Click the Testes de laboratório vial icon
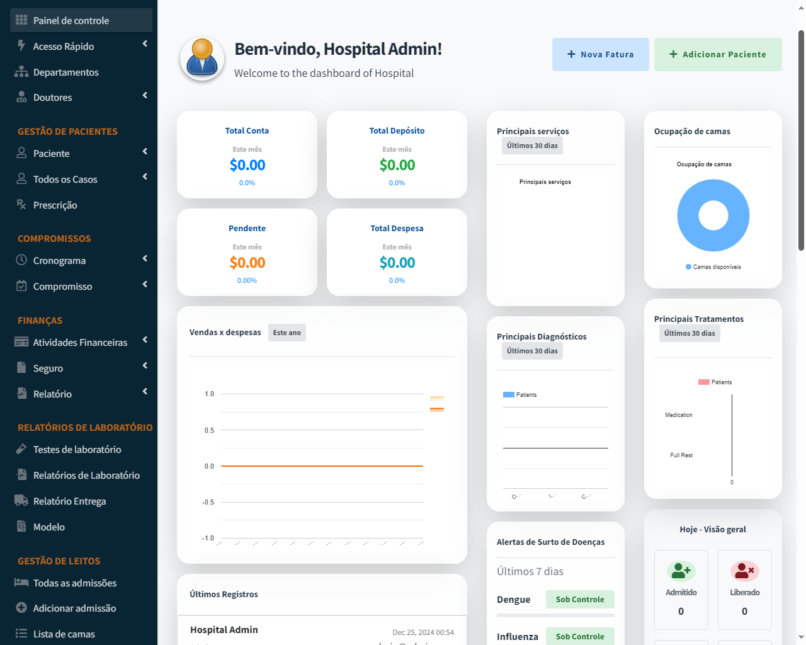The width and height of the screenshot is (806, 645). [x=21, y=449]
